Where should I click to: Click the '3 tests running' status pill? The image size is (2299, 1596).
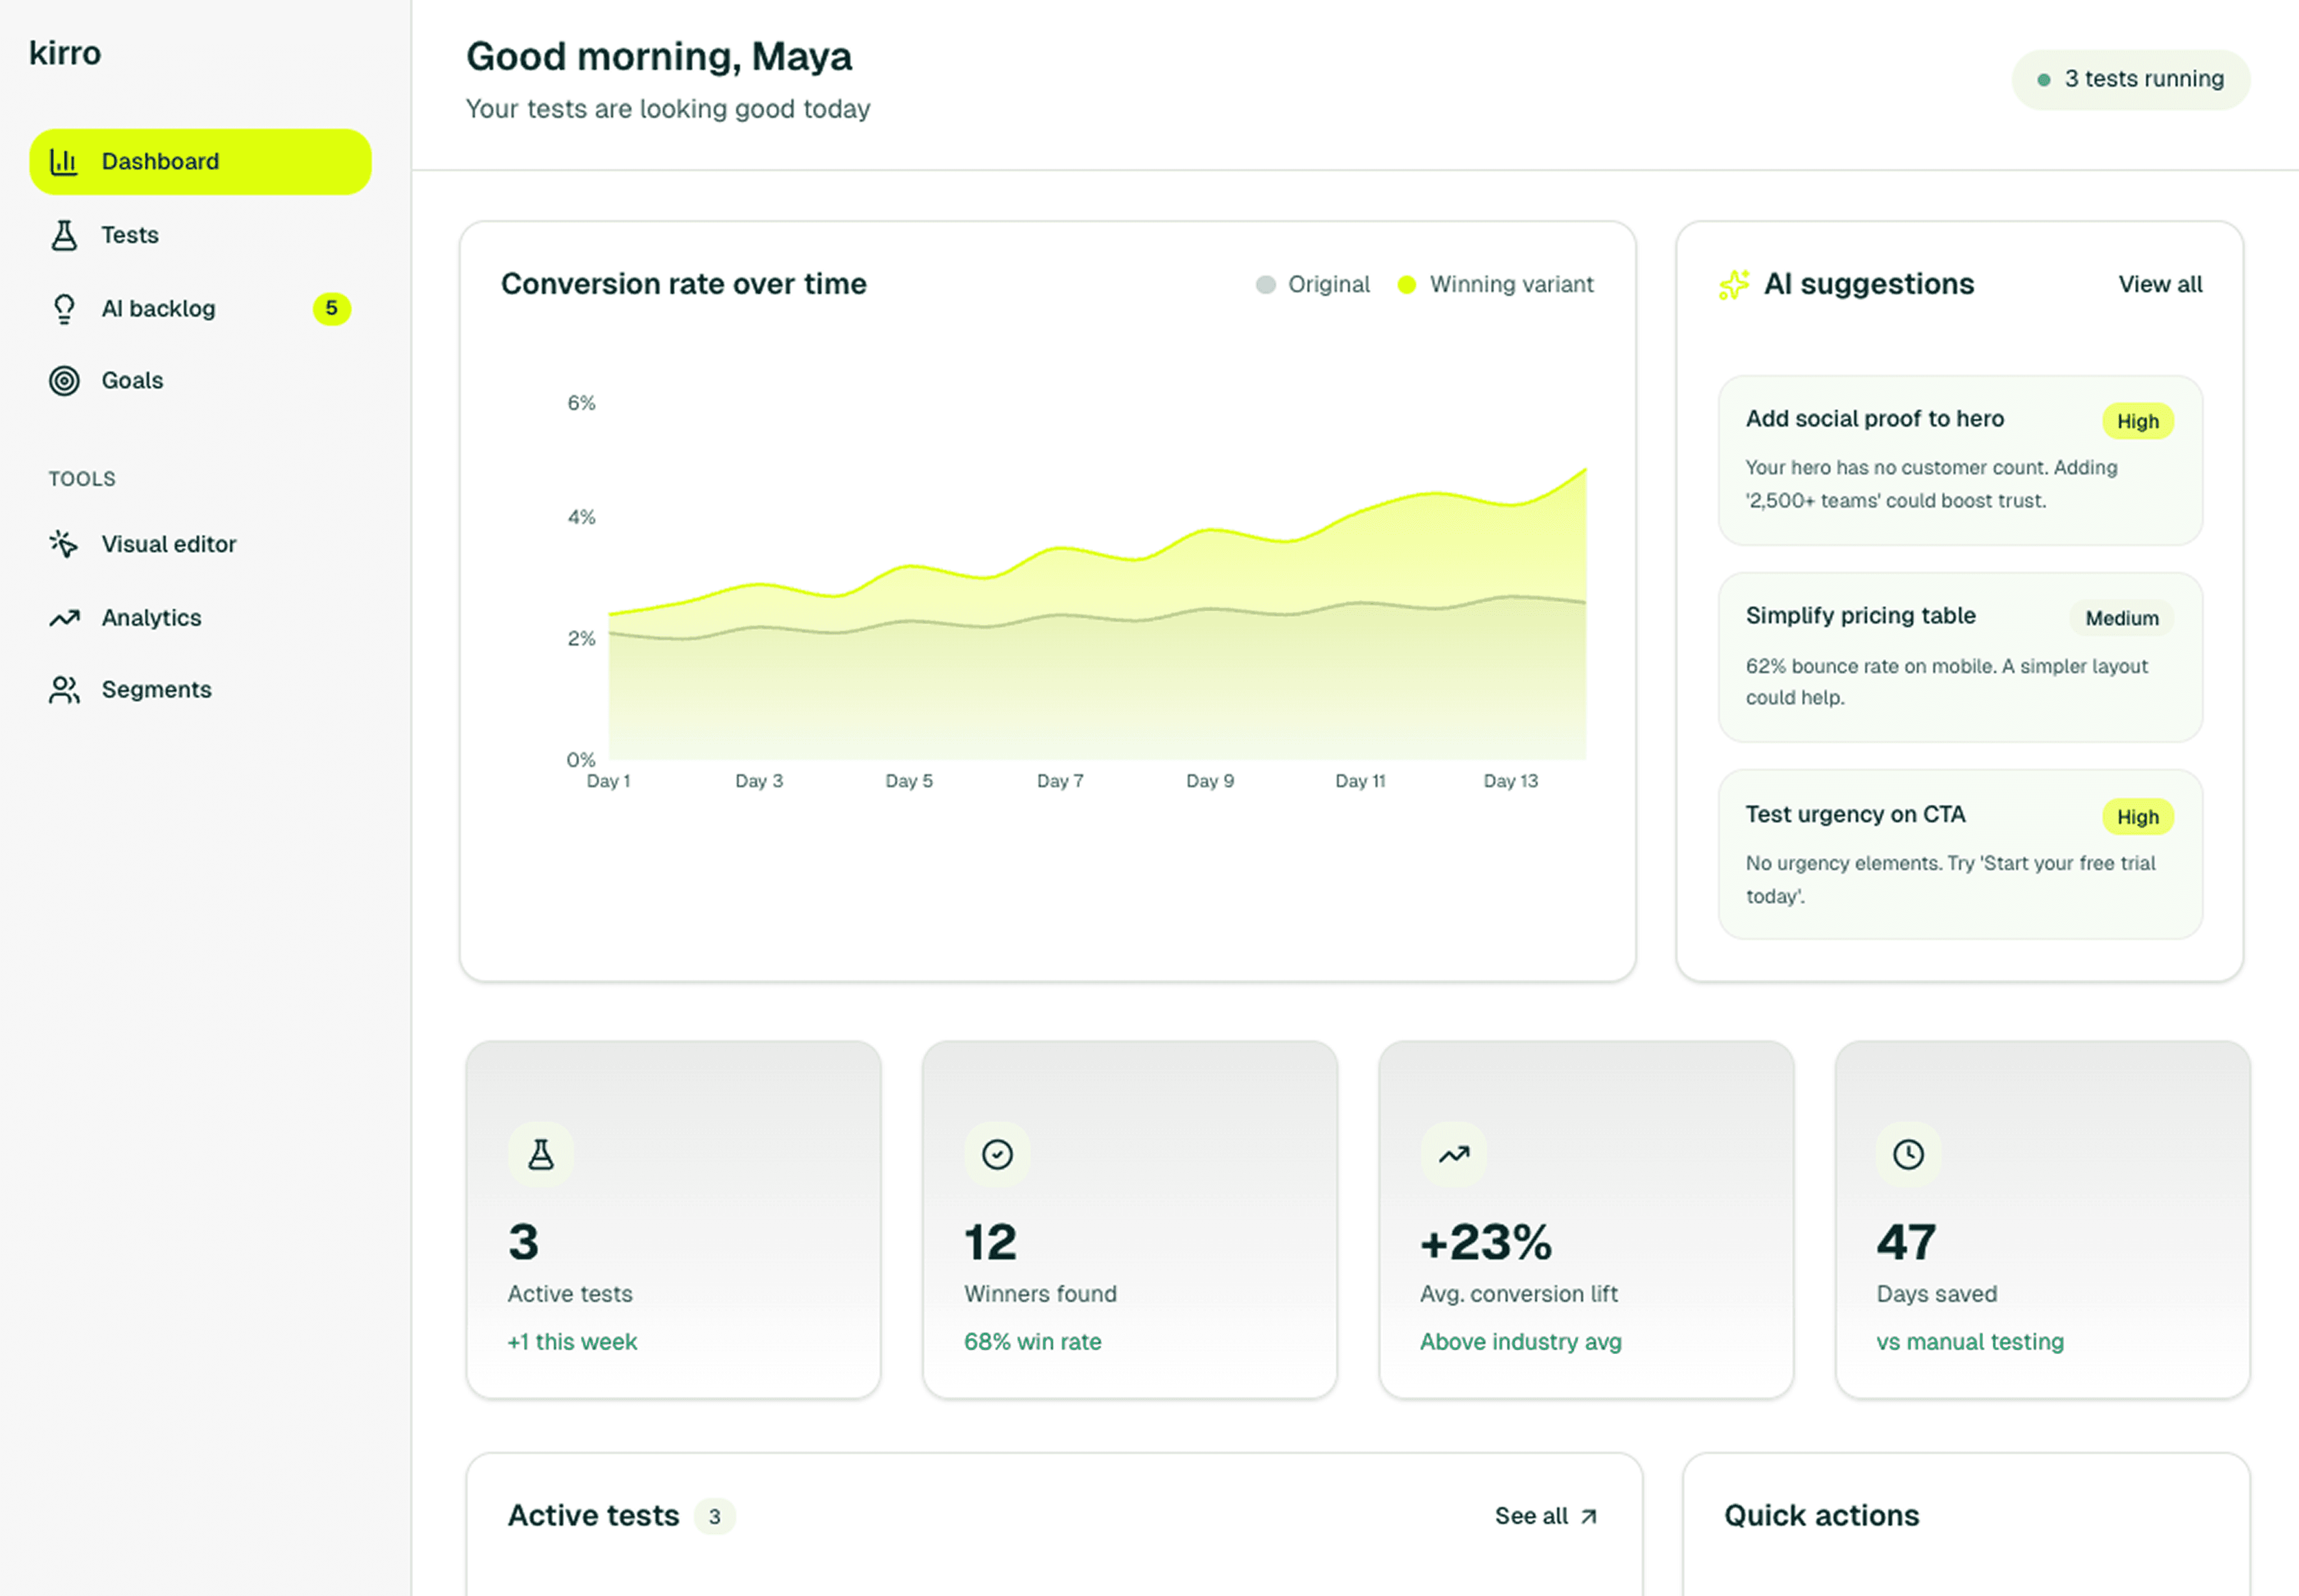2130,79
